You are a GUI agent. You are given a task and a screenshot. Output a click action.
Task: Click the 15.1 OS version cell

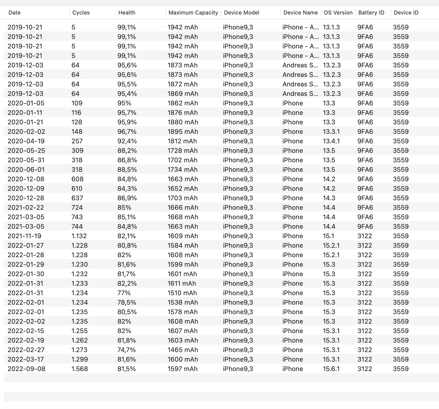pos(329,236)
